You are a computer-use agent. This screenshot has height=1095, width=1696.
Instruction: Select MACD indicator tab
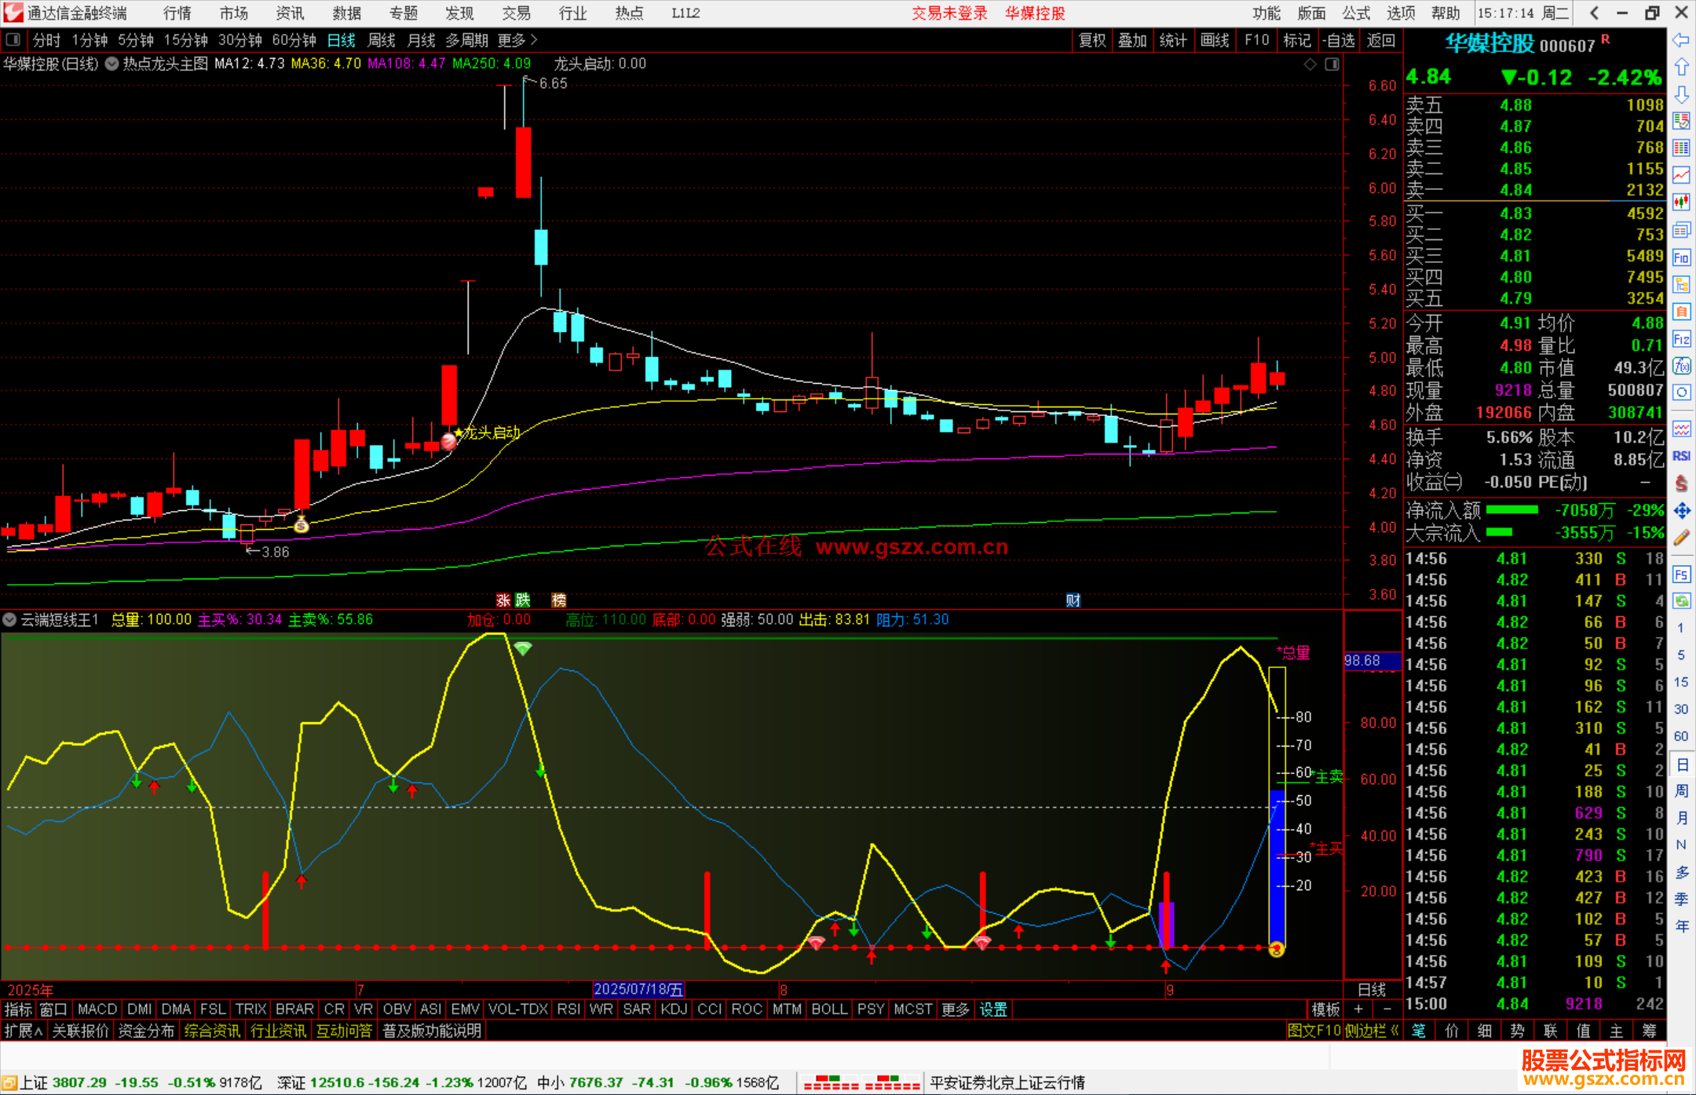97,1009
